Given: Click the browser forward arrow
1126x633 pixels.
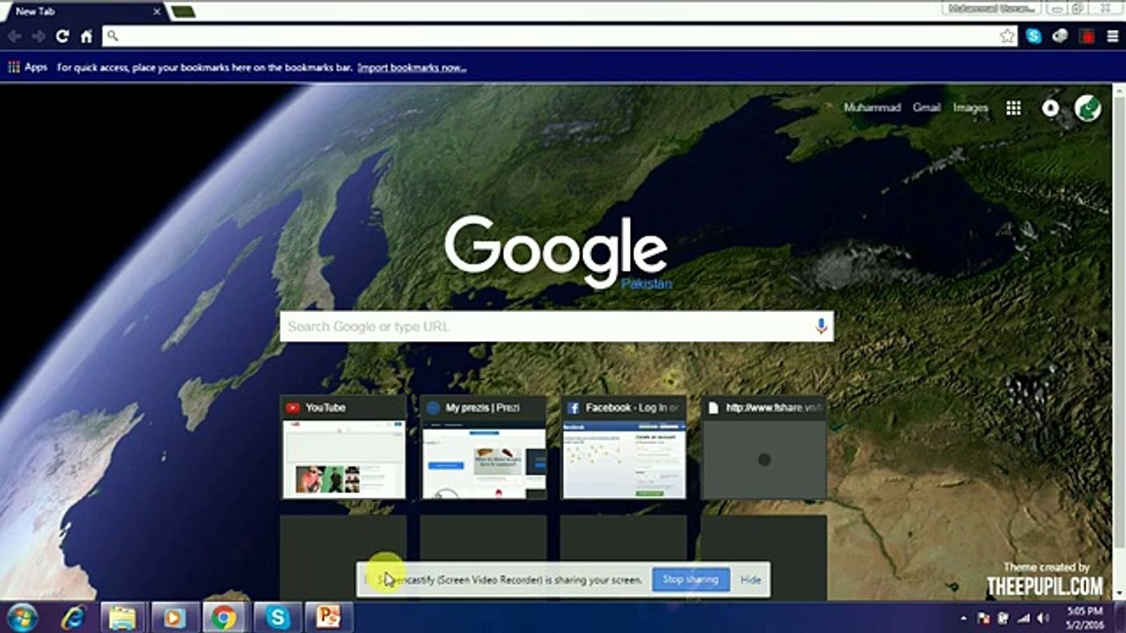Looking at the screenshot, I should pos(38,36).
